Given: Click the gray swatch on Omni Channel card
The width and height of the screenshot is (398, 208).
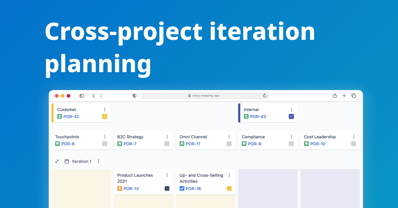Looking at the screenshot, I should click(x=229, y=144).
